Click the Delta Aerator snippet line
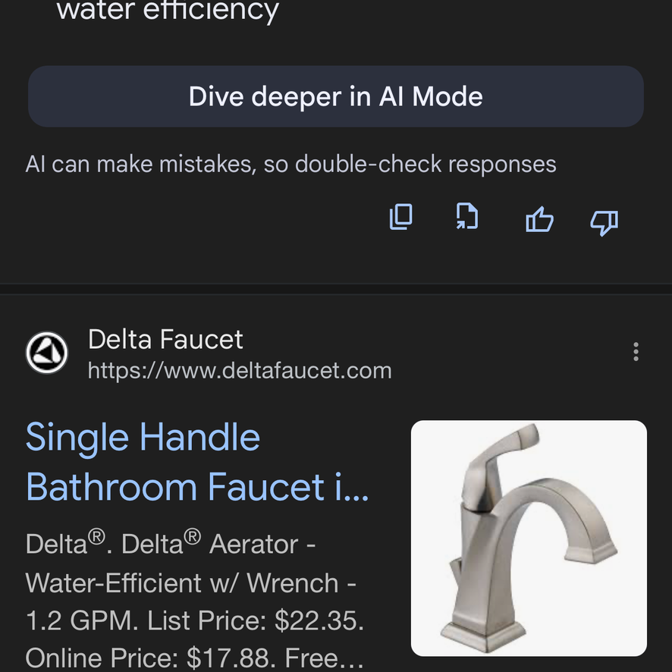The image size is (672, 672). click(171, 544)
